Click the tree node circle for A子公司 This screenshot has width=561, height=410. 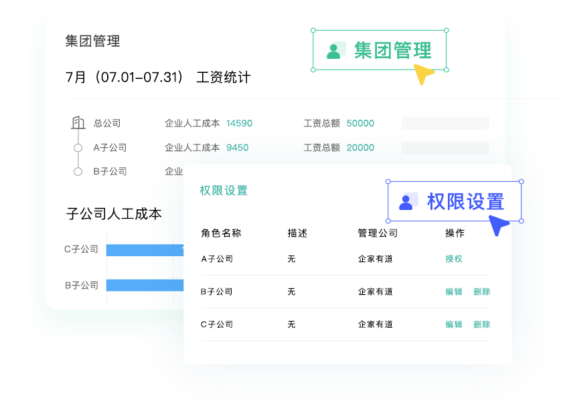78,148
